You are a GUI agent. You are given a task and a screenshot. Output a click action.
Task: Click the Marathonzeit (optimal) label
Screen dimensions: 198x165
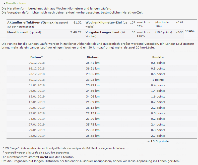[x=24, y=32]
